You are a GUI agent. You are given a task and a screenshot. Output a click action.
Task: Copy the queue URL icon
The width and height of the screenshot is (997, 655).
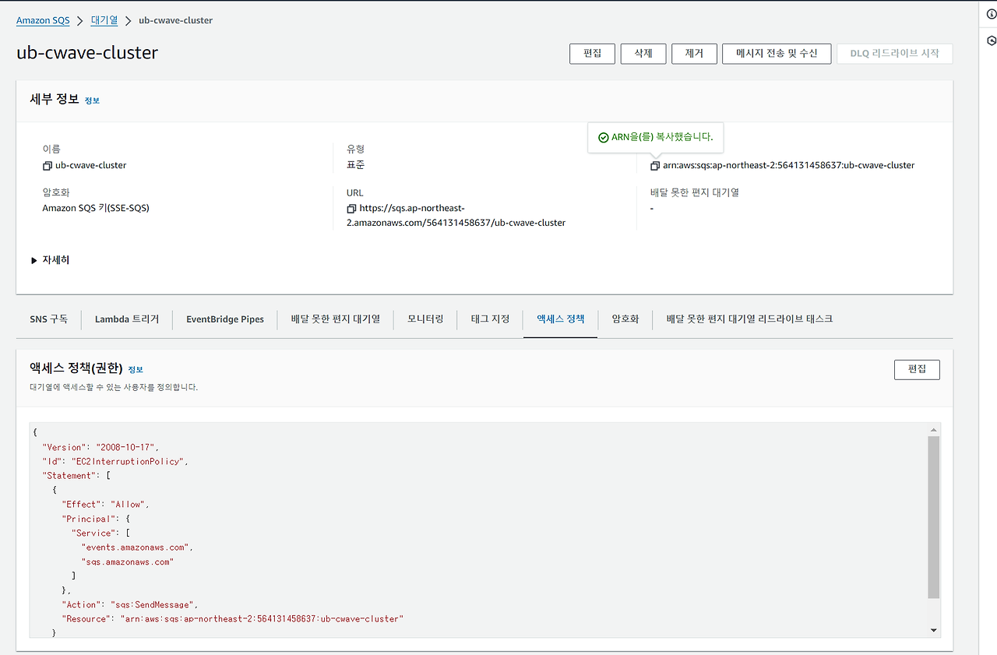(x=351, y=209)
